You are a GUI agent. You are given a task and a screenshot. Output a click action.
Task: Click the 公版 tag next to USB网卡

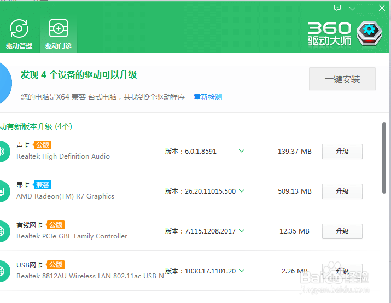pos(56,265)
